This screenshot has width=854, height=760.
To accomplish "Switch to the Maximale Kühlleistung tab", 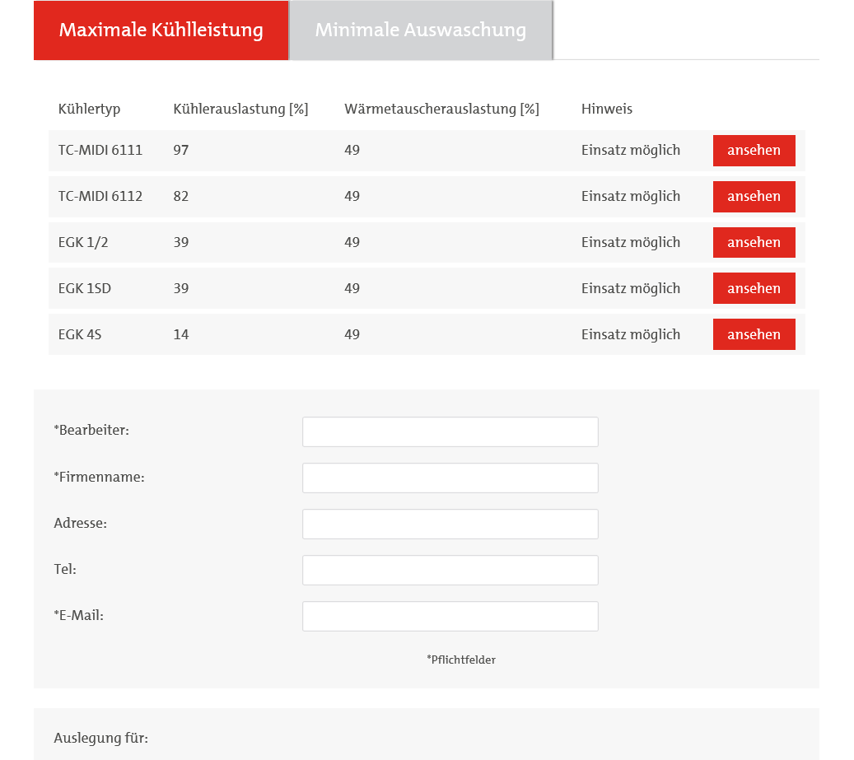I will click(161, 30).
